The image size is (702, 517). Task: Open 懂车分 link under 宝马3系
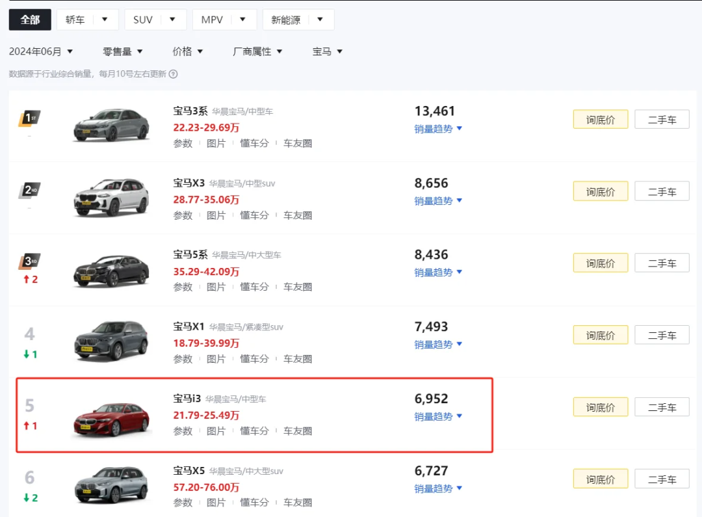254,143
